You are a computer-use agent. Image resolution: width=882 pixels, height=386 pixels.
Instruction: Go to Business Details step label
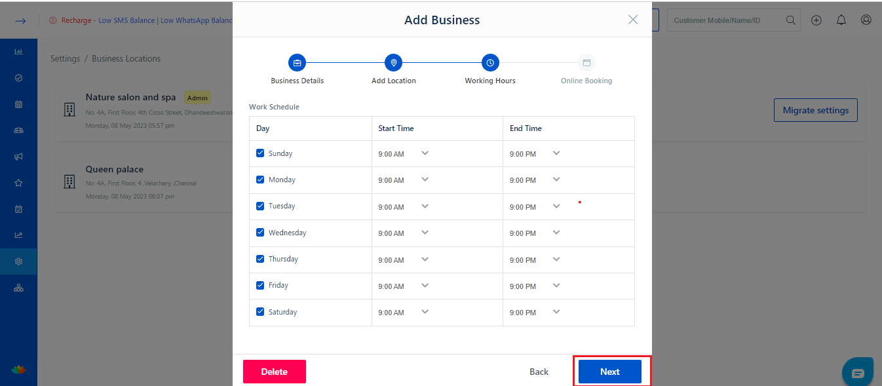(297, 81)
